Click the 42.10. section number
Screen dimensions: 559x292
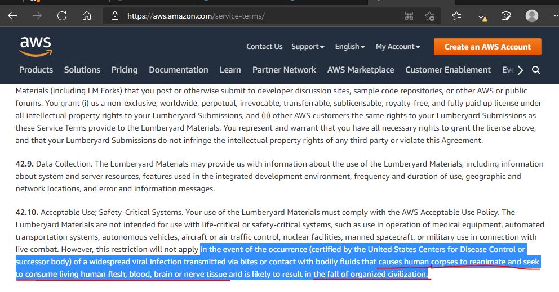click(26, 213)
